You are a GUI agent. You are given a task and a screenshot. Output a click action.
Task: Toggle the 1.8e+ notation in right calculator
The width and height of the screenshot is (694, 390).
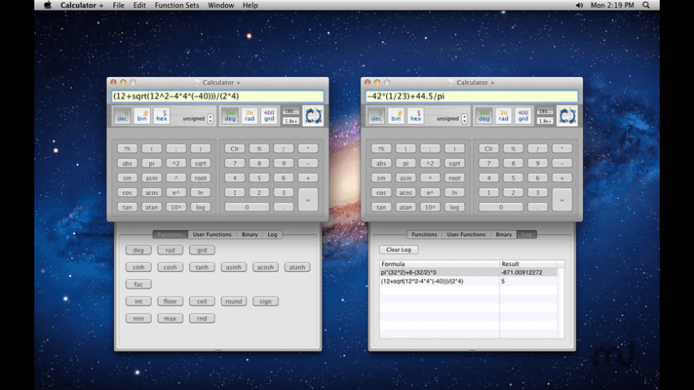pyautogui.click(x=545, y=121)
